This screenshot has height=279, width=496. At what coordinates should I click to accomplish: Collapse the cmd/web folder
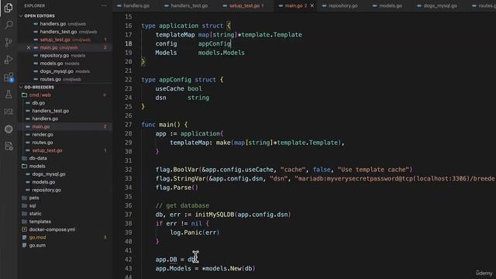coord(40,95)
